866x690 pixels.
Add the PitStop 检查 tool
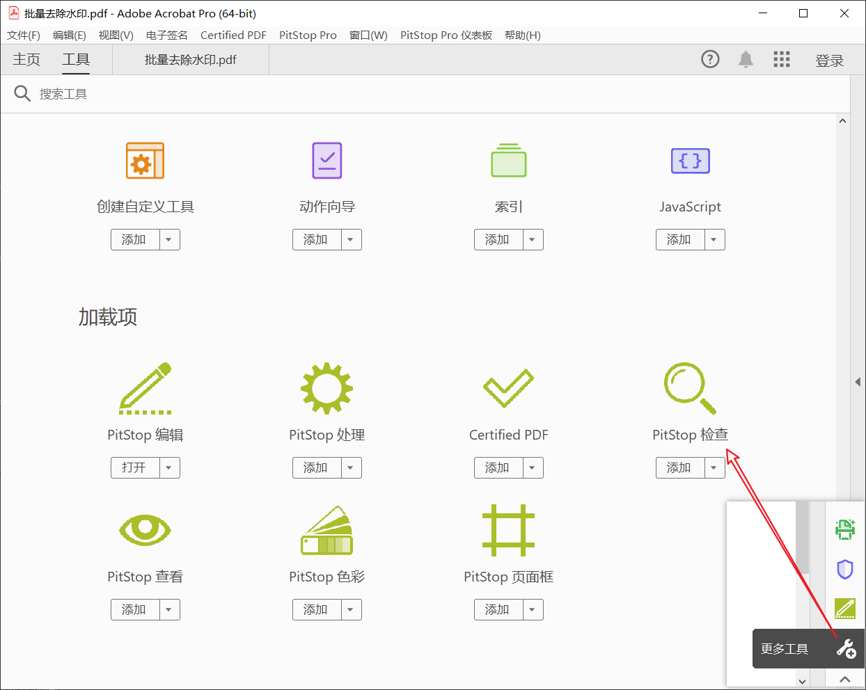(x=680, y=467)
